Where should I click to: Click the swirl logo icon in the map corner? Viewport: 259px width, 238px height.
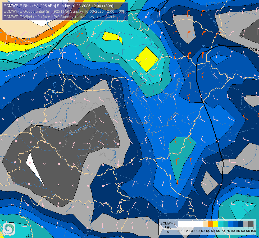pos(9,229)
